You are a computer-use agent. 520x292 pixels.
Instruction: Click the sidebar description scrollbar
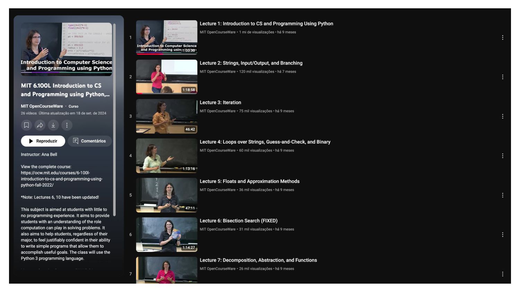click(114, 119)
